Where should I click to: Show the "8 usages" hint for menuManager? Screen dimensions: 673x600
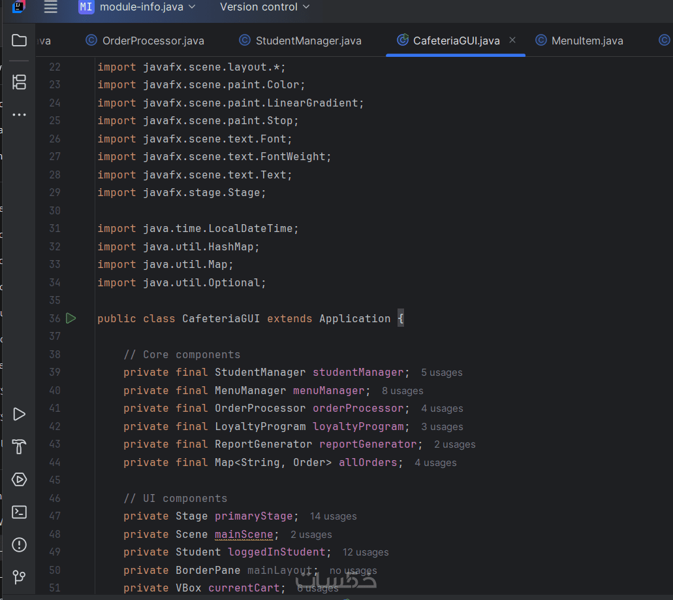pyautogui.click(x=402, y=391)
